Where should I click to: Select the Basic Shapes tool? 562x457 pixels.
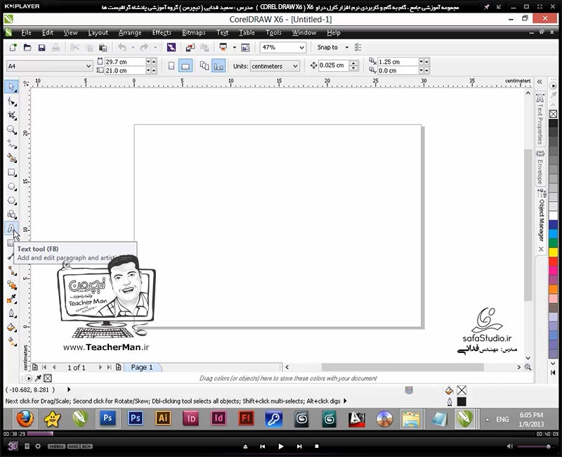(x=11, y=214)
